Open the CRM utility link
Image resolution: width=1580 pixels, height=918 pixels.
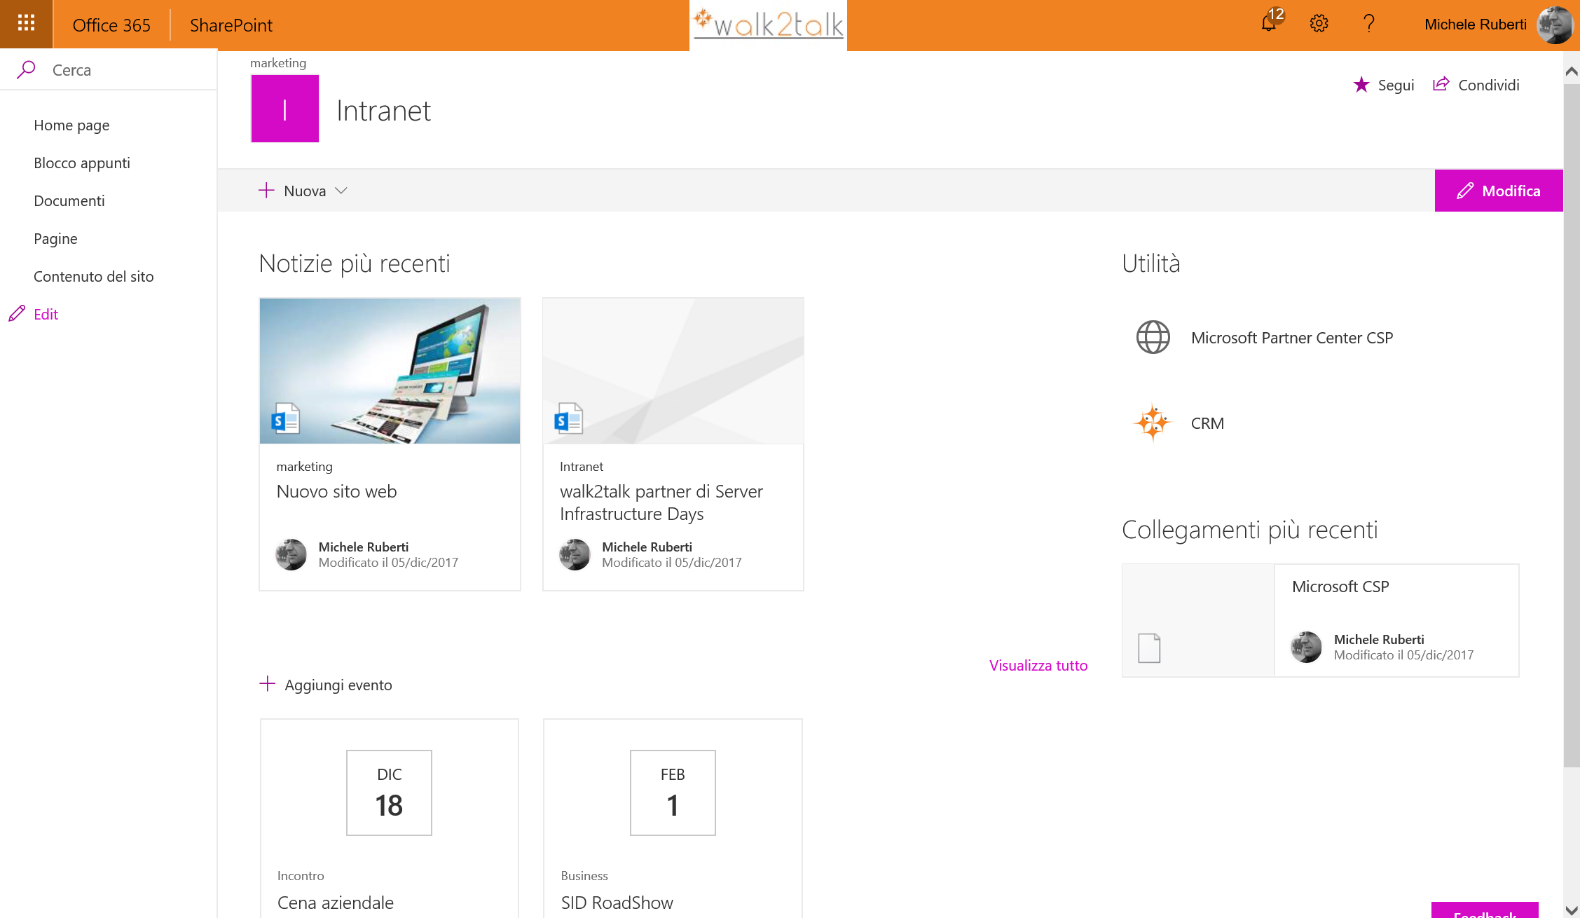[1207, 423]
